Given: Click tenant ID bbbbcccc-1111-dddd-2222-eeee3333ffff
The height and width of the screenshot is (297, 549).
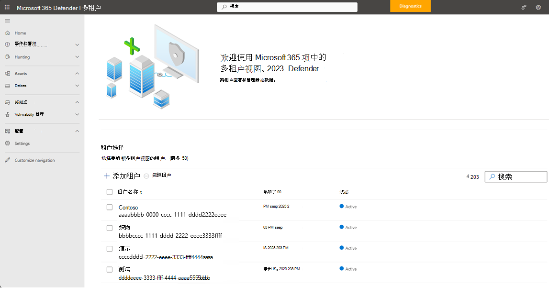Looking at the screenshot, I should coord(170,236).
